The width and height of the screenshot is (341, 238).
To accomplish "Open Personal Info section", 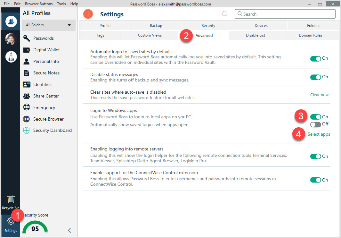I will (x=46, y=62).
